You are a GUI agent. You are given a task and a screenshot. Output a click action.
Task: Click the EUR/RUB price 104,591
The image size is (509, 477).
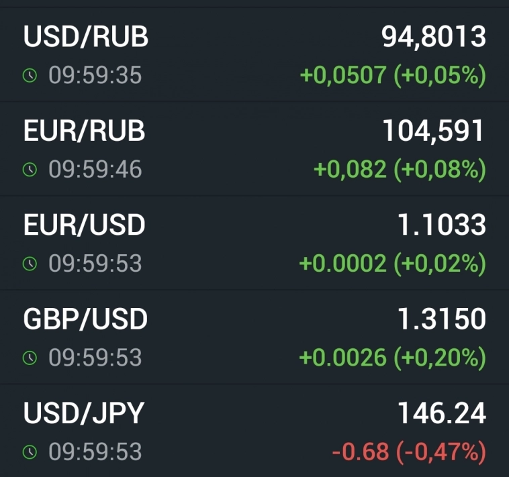coord(434,131)
